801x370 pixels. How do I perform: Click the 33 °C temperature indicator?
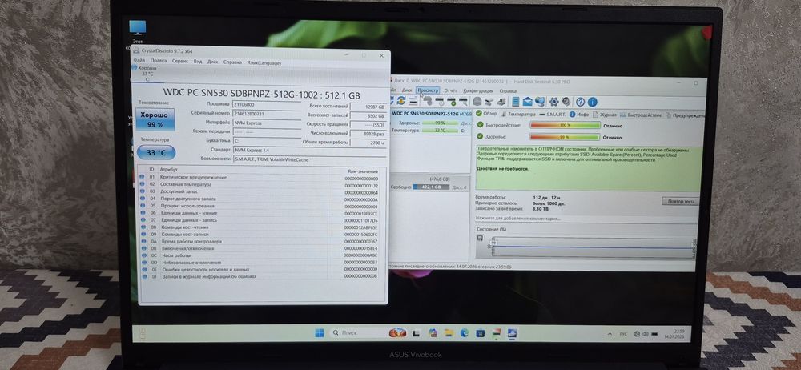(156, 152)
